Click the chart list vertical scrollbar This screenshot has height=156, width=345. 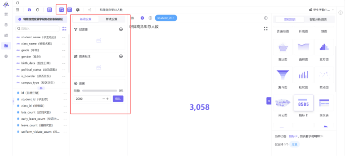[x=335, y=69]
